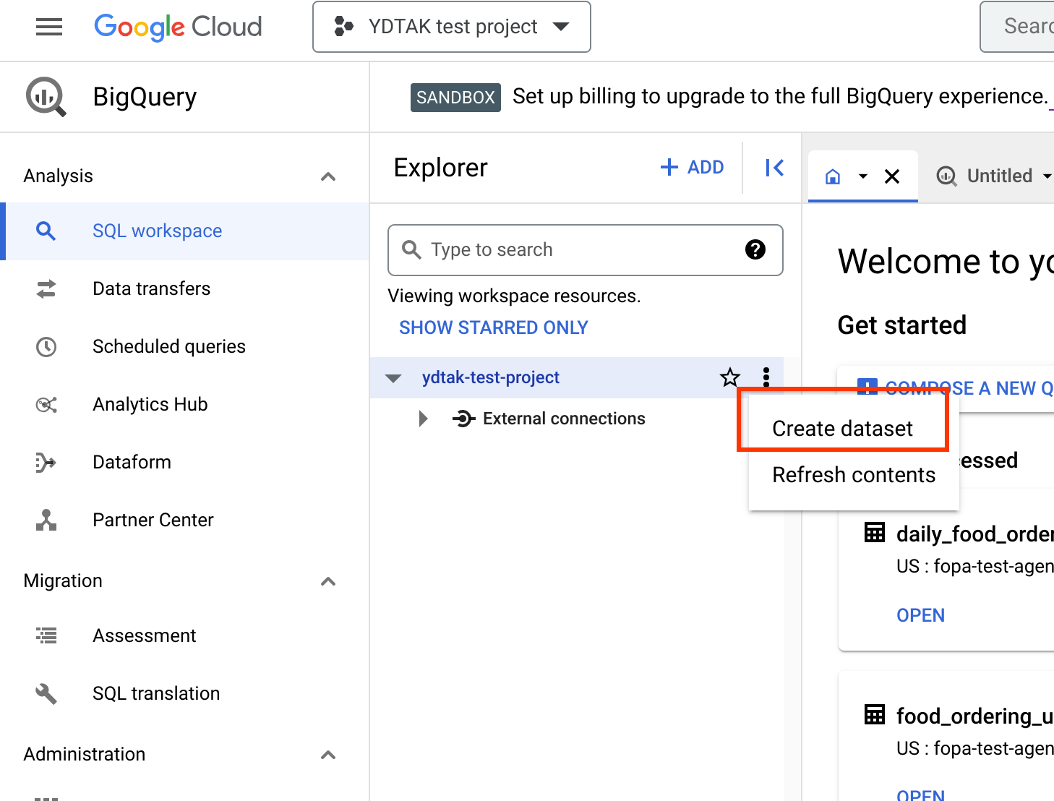Click the Scheduled queries clock icon
Image resolution: width=1054 pixels, height=801 pixels.
46,347
